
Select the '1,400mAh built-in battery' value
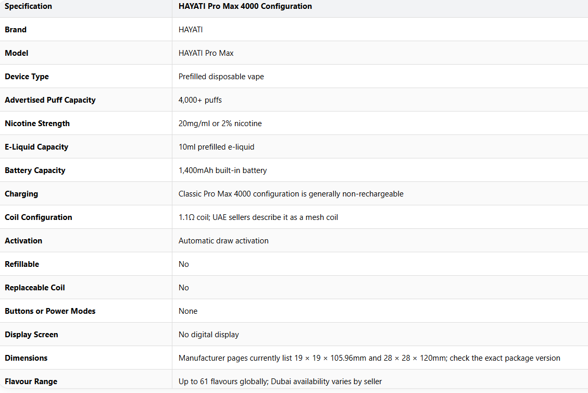tap(222, 170)
